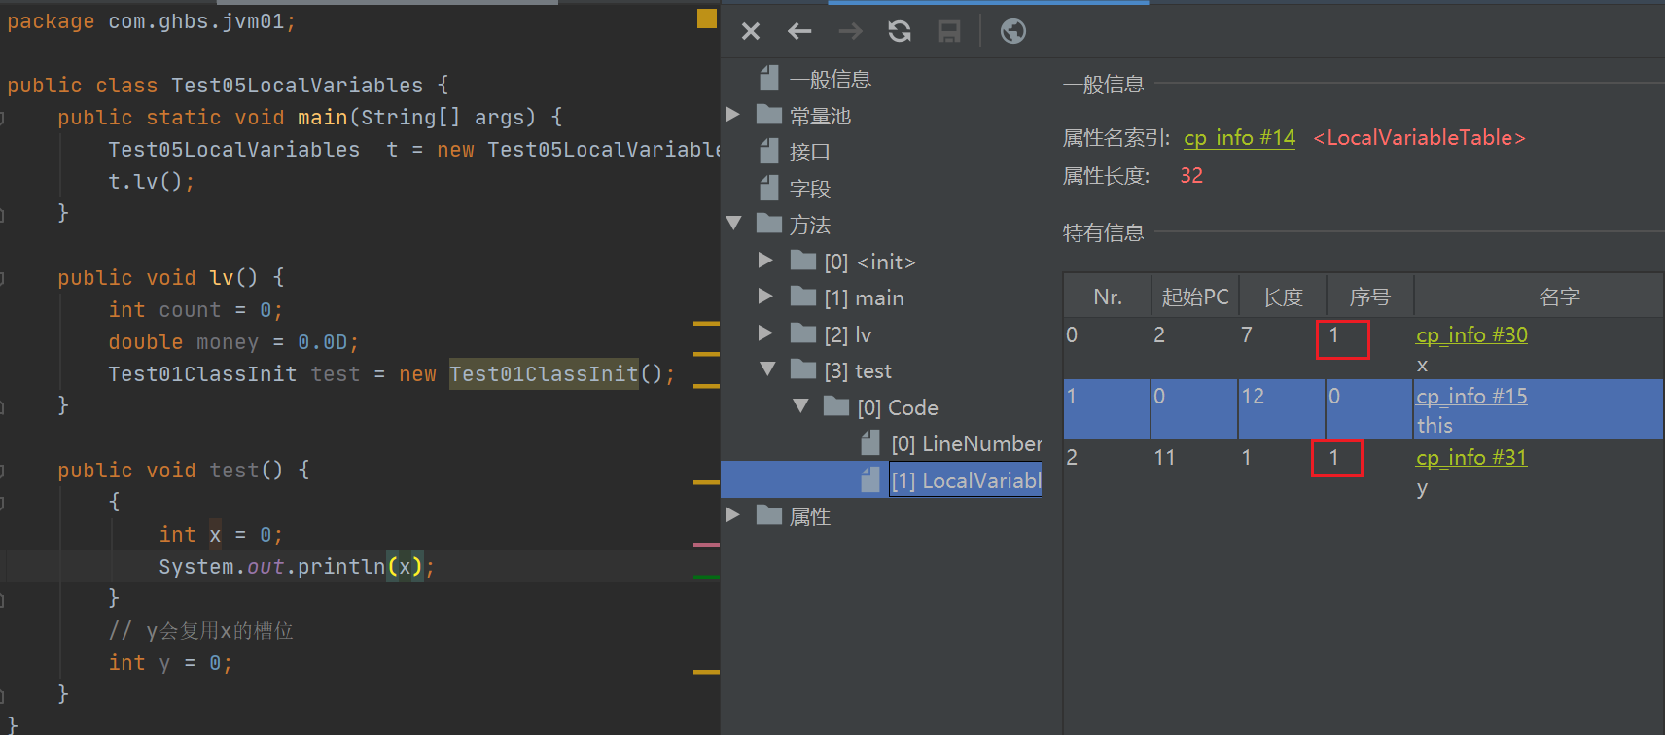Click the LocalVariable attribute file icon

pyautogui.click(x=871, y=479)
